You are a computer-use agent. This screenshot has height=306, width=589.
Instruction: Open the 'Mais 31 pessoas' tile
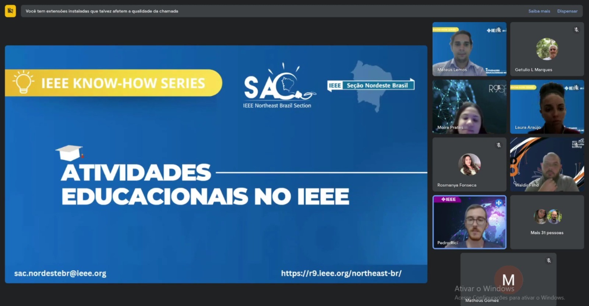click(547, 222)
